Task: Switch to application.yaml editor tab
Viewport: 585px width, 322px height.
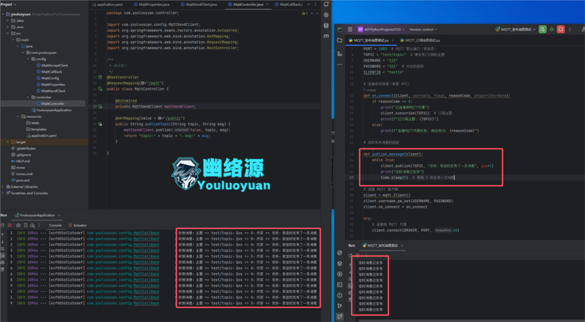Action: click(107, 4)
